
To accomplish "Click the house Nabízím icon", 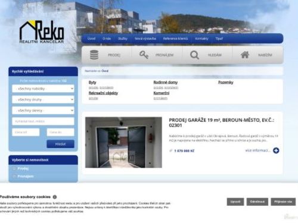I will [x=245, y=55].
